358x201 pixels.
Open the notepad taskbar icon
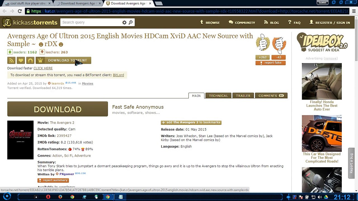pos(121,197)
